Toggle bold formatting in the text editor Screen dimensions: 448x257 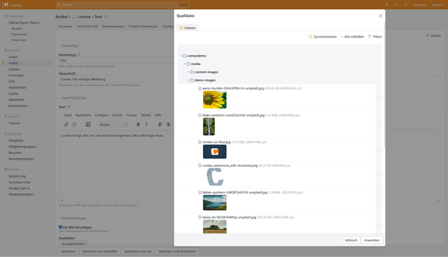click(139, 124)
